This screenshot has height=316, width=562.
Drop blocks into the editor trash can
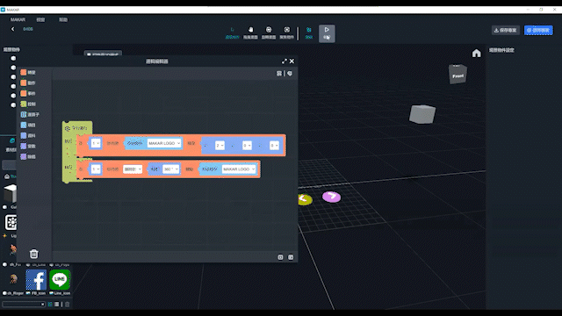[33, 254]
